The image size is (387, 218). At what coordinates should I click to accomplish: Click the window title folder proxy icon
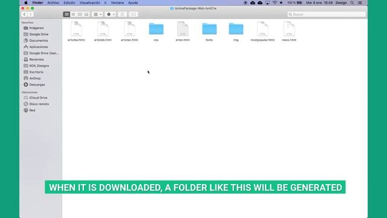click(172, 8)
